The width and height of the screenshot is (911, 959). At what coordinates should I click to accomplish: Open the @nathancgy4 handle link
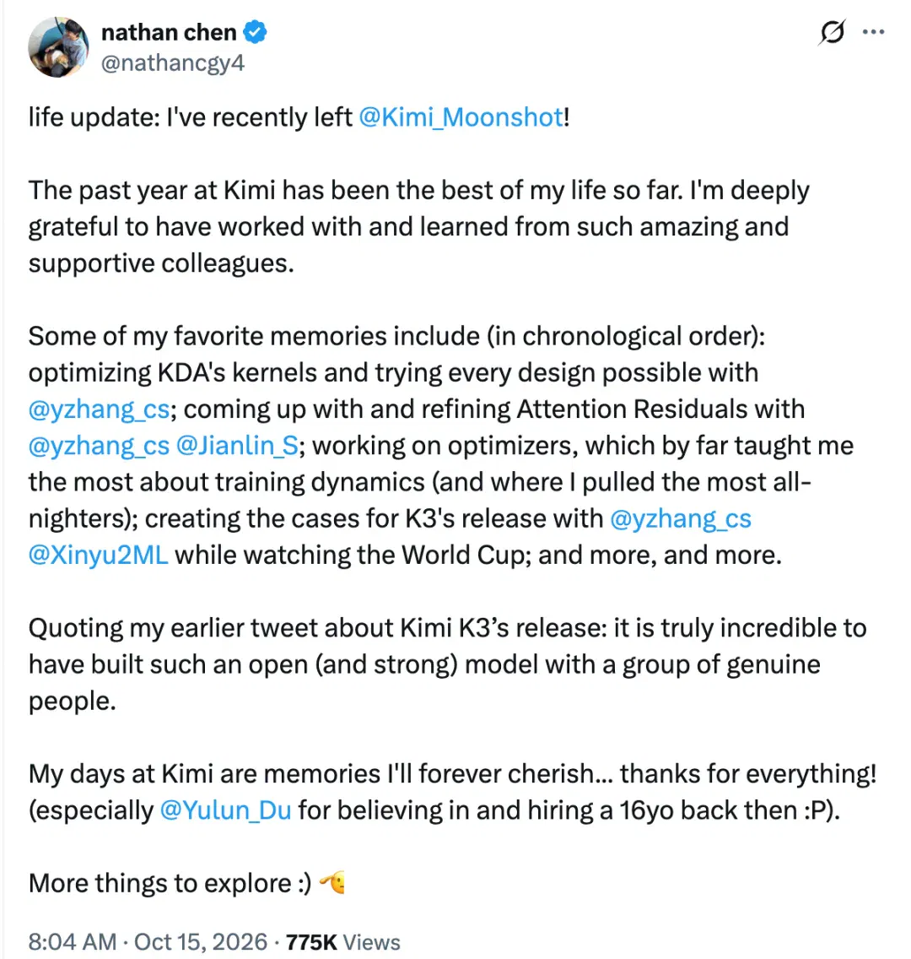[x=172, y=62]
